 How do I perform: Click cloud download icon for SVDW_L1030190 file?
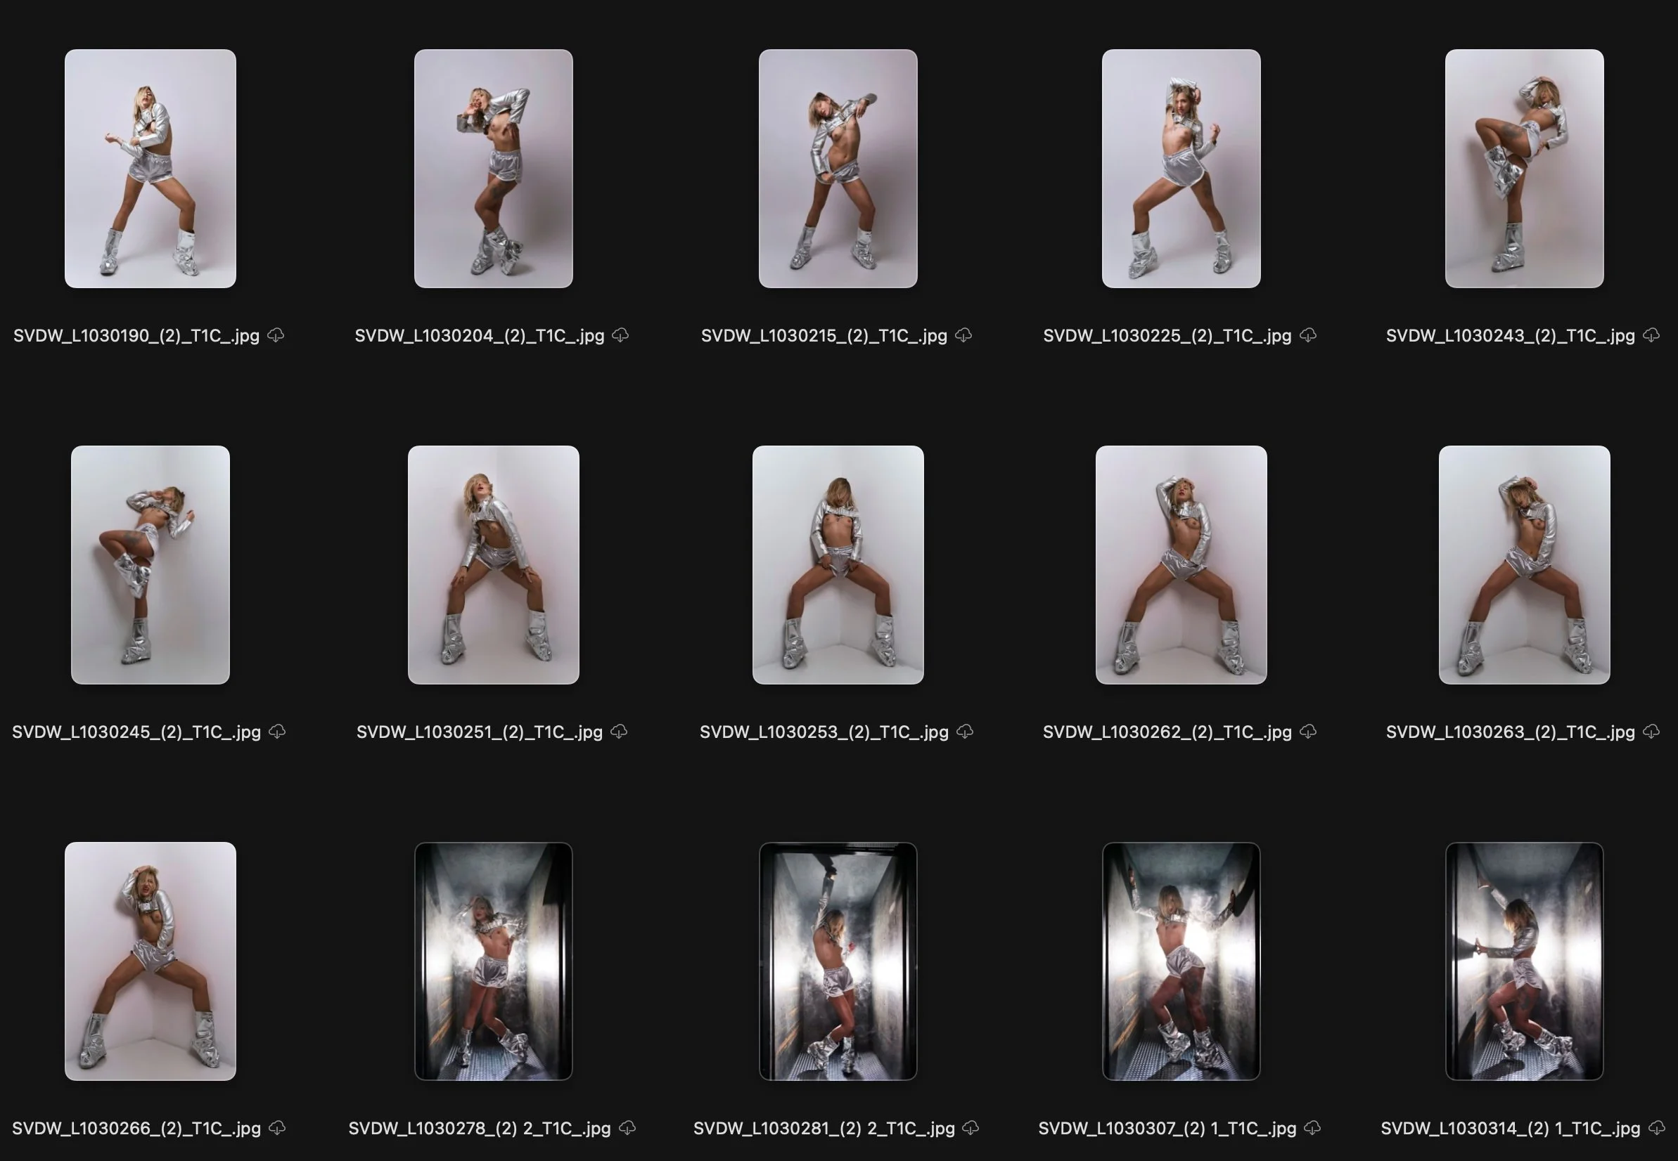276,335
